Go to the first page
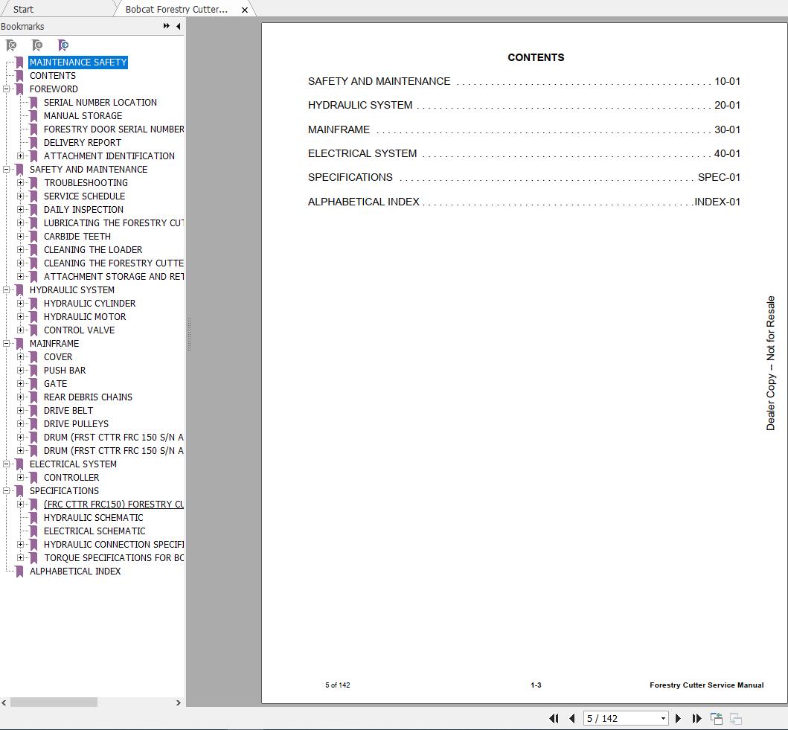 click(x=554, y=718)
